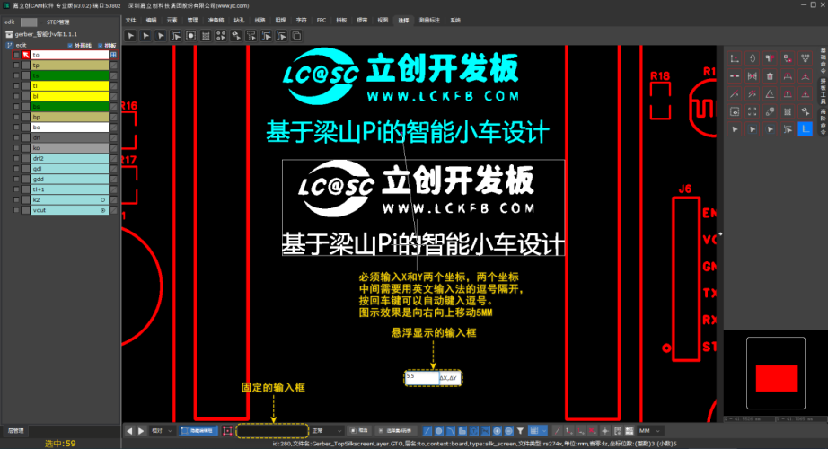Open the blue grid display dropdown in bottom bar
This screenshot has width=828, height=449.
538,430
